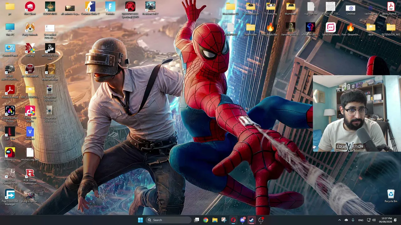Select the michou.veg.bak file
The height and width of the screenshot is (225, 401).
(x=30, y=155)
